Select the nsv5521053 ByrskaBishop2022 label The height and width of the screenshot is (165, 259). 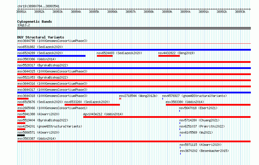coord(43,77)
